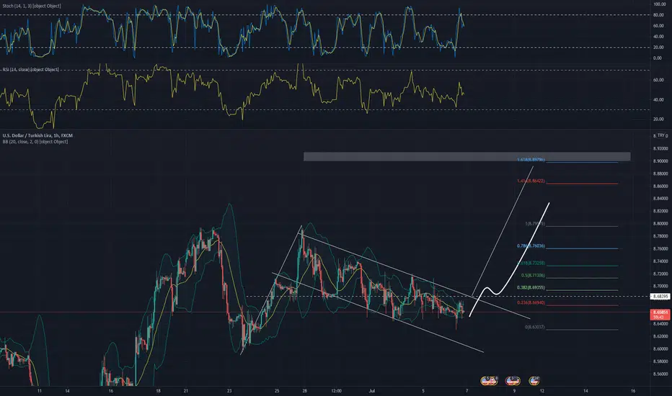Click the 8.70000 price axis value
672x396 pixels.
click(x=660, y=287)
